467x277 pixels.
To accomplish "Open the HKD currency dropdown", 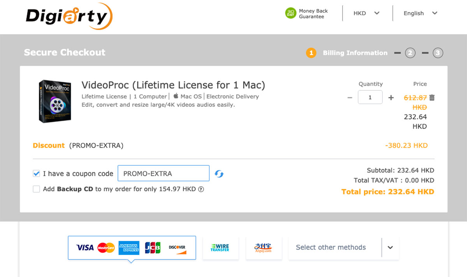I will click(366, 13).
